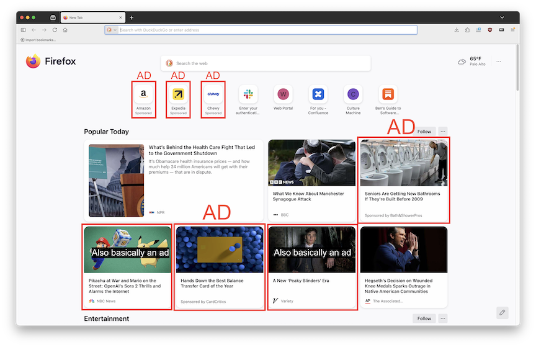Click the Capitol podium NPR story image
Image resolution: width=536 pixels, height=347 pixels.
(116, 181)
